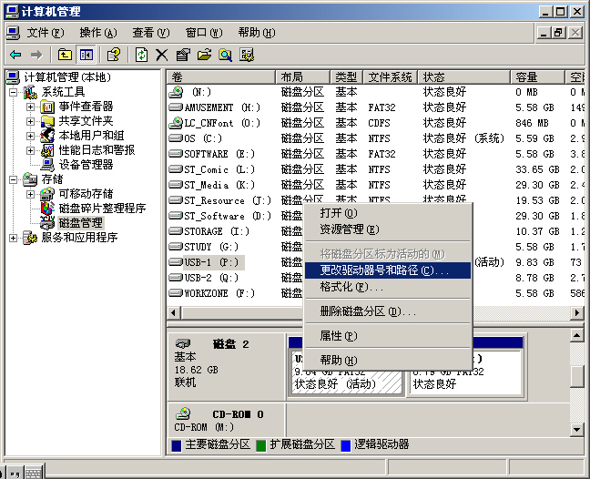590x479 pixels.
Task: Click the 容量 column header
Action: tap(537, 77)
